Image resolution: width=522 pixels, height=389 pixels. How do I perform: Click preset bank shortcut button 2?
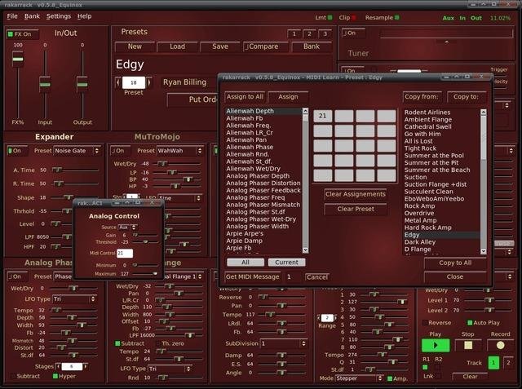(x=310, y=33)
